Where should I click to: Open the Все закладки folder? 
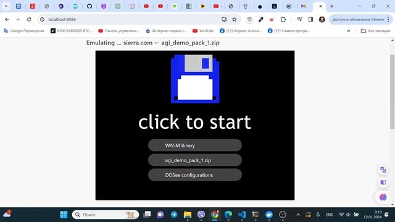click(x=376, y=31)
